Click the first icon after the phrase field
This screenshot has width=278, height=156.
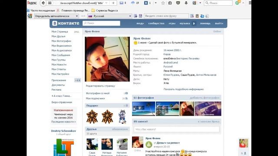tap(192, 16)
